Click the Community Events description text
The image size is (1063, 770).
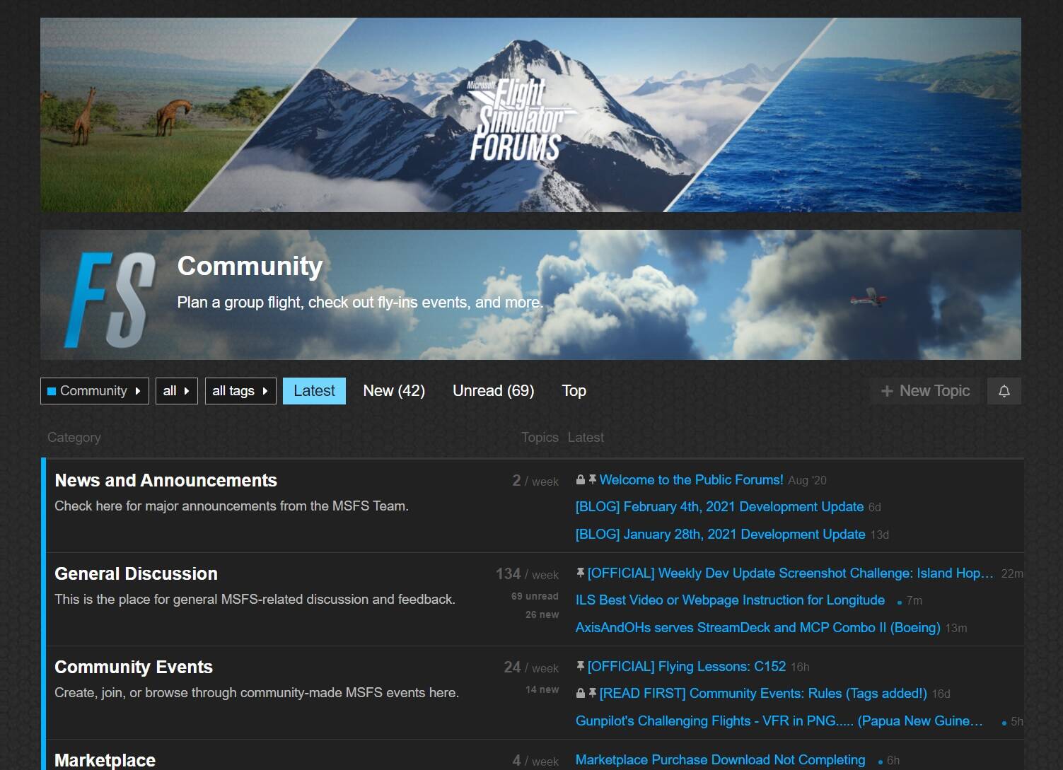click(x=257, y=692)
